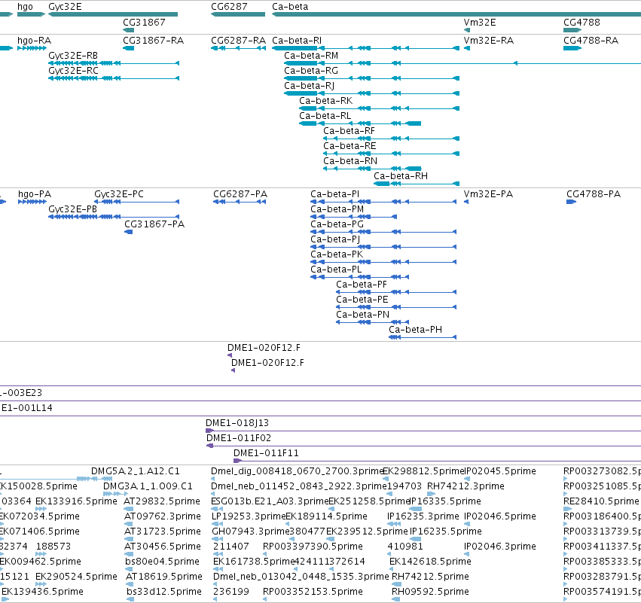Viewport: 641px width, 603px height.
Task: Click the Ca-beta-RH transcript label
Action: pos(401,176)
